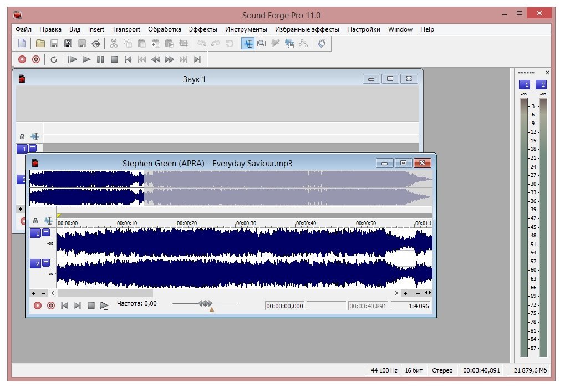Screen dimensions: 565x392
Task: Select the Edit tool in toolbar
Action: pos(248,44)
